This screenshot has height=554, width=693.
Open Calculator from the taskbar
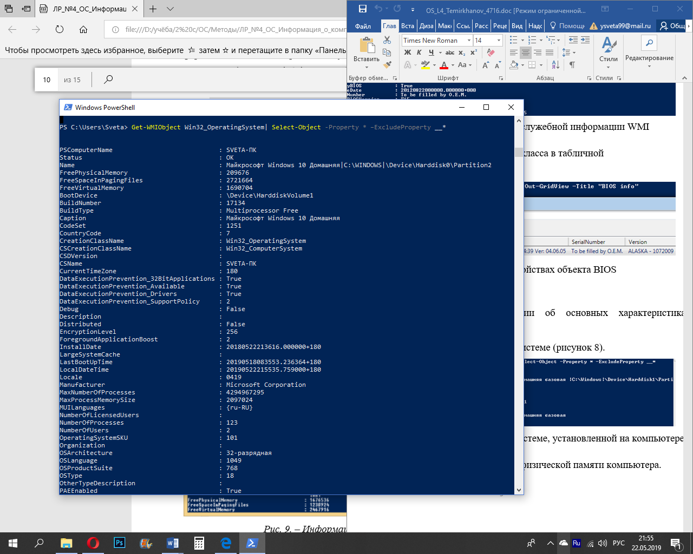tap(199, 543)
